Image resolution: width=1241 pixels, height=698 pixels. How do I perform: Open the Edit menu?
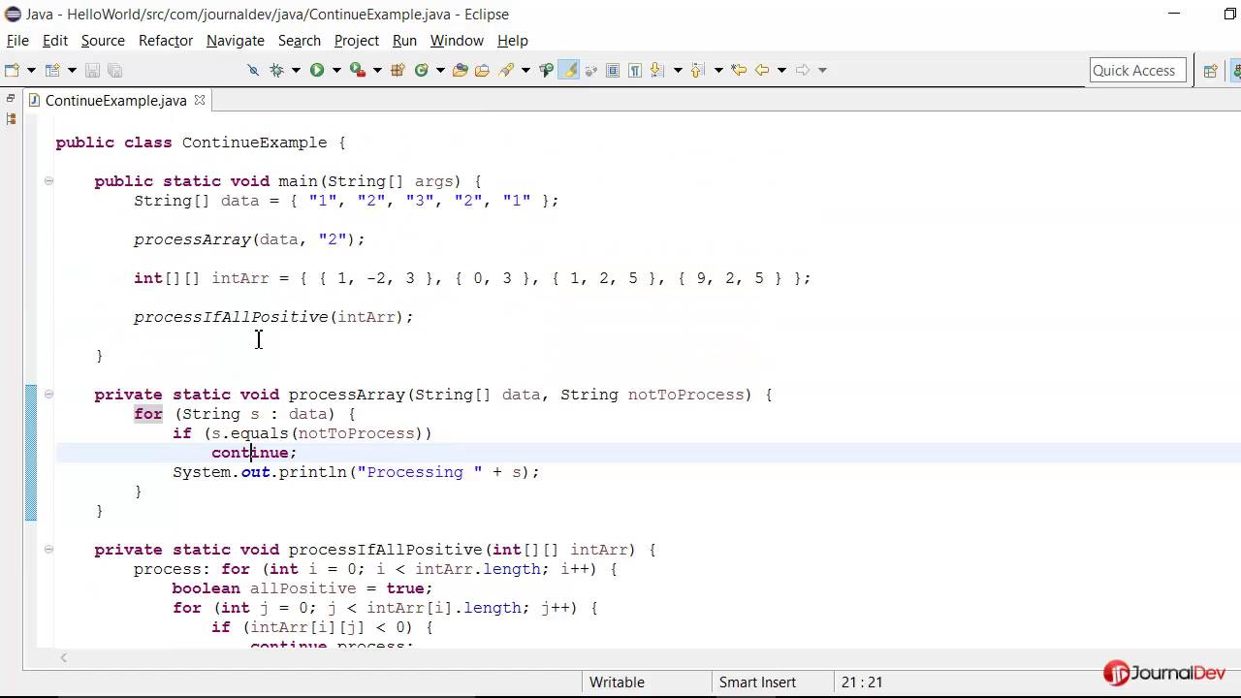(x=55, y=40)
